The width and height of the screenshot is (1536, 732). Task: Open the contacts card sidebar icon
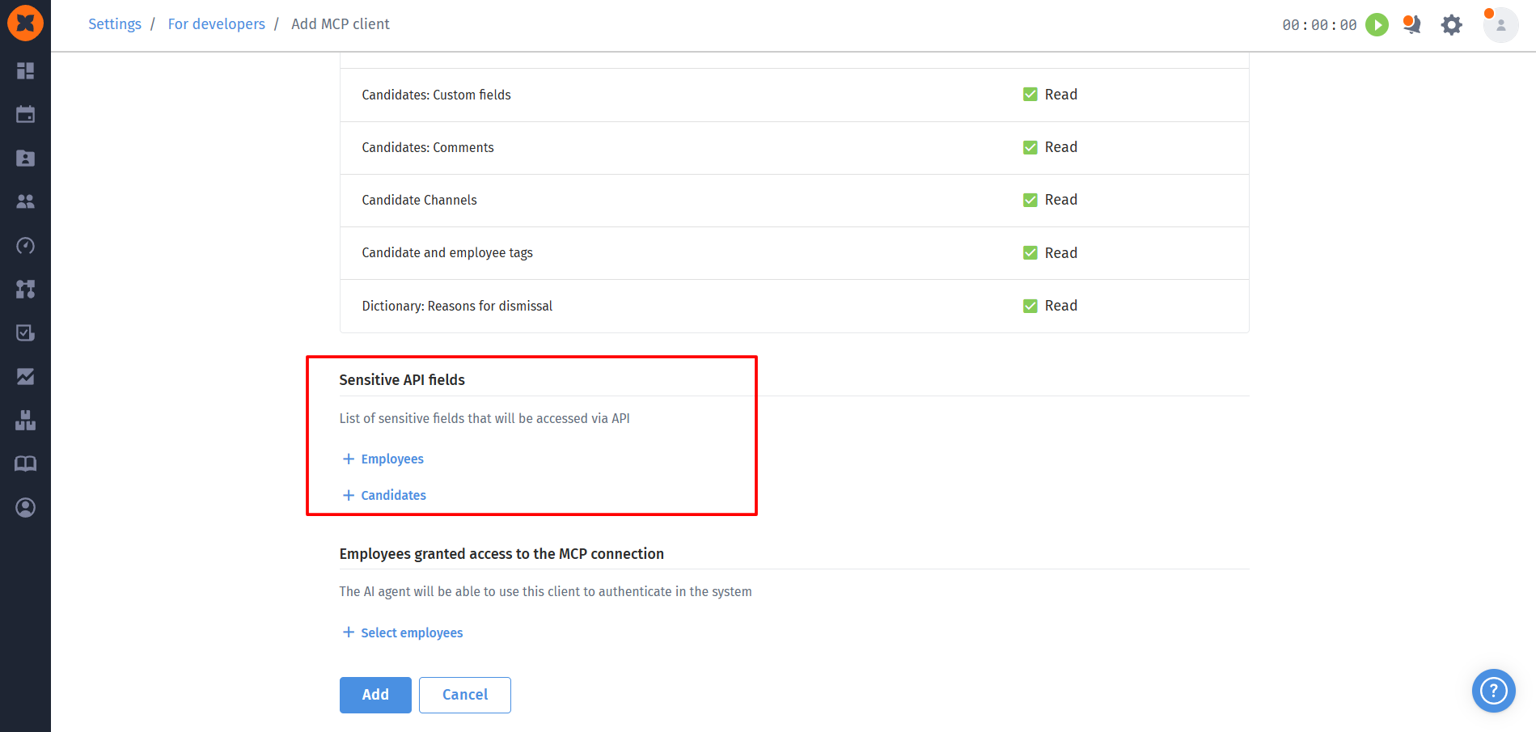25,158
